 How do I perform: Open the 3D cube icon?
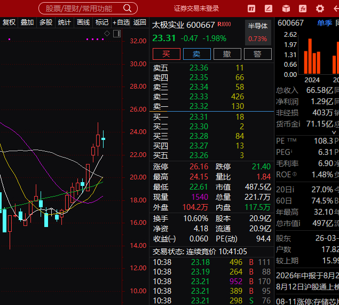286,9
